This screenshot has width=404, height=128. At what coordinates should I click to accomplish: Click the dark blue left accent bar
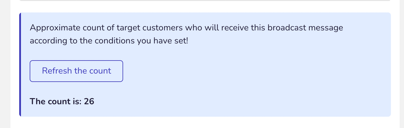pos(20,65)
